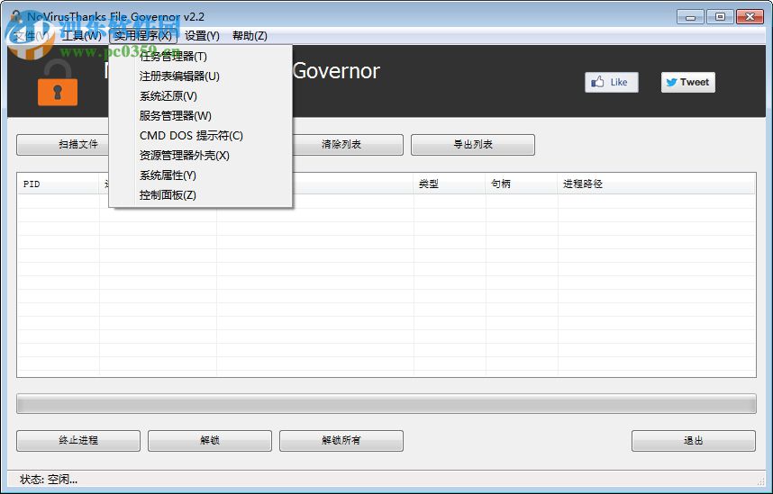Click the 终止进程 button
The width and height of the screenshot is (773, 494).
(78, 441)
